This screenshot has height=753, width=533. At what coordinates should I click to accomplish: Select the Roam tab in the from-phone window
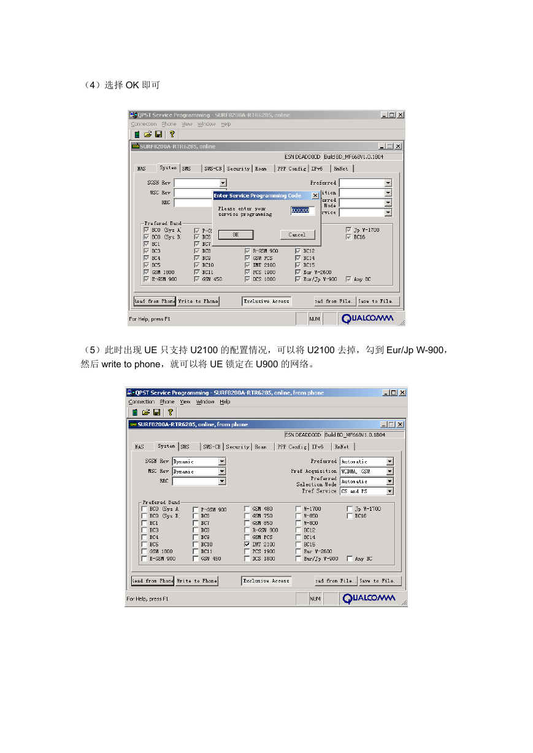(x=261, y=447)
